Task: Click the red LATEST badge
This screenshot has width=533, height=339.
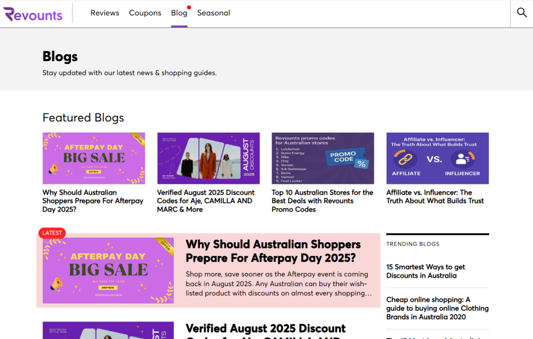Action: coord(52,233)
